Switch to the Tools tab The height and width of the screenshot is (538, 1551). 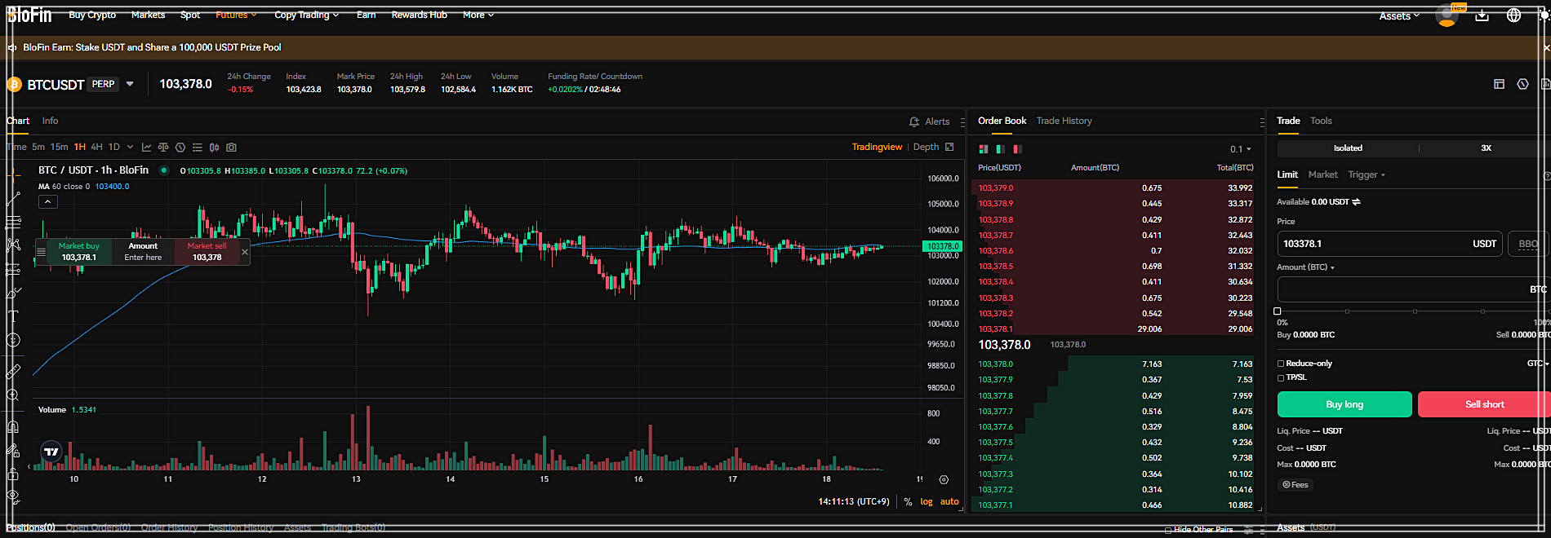point(1321,121)
